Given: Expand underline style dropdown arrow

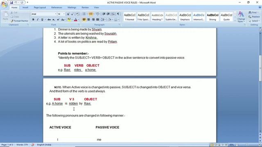Looking at the screenshot, I should (45, 20).
